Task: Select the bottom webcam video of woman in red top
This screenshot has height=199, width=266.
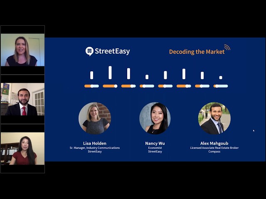Action: (x=22, y=148)
